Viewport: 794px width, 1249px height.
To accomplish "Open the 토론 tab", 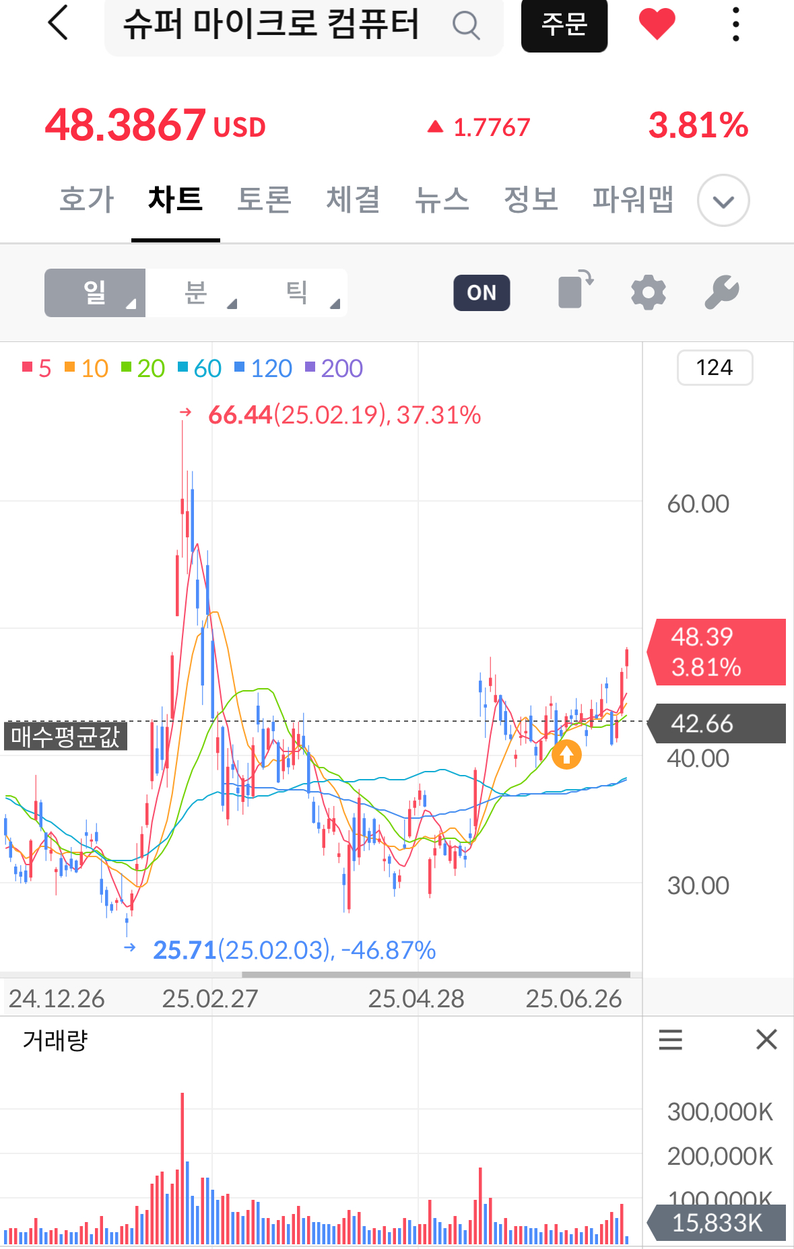I will coord(265,199).
